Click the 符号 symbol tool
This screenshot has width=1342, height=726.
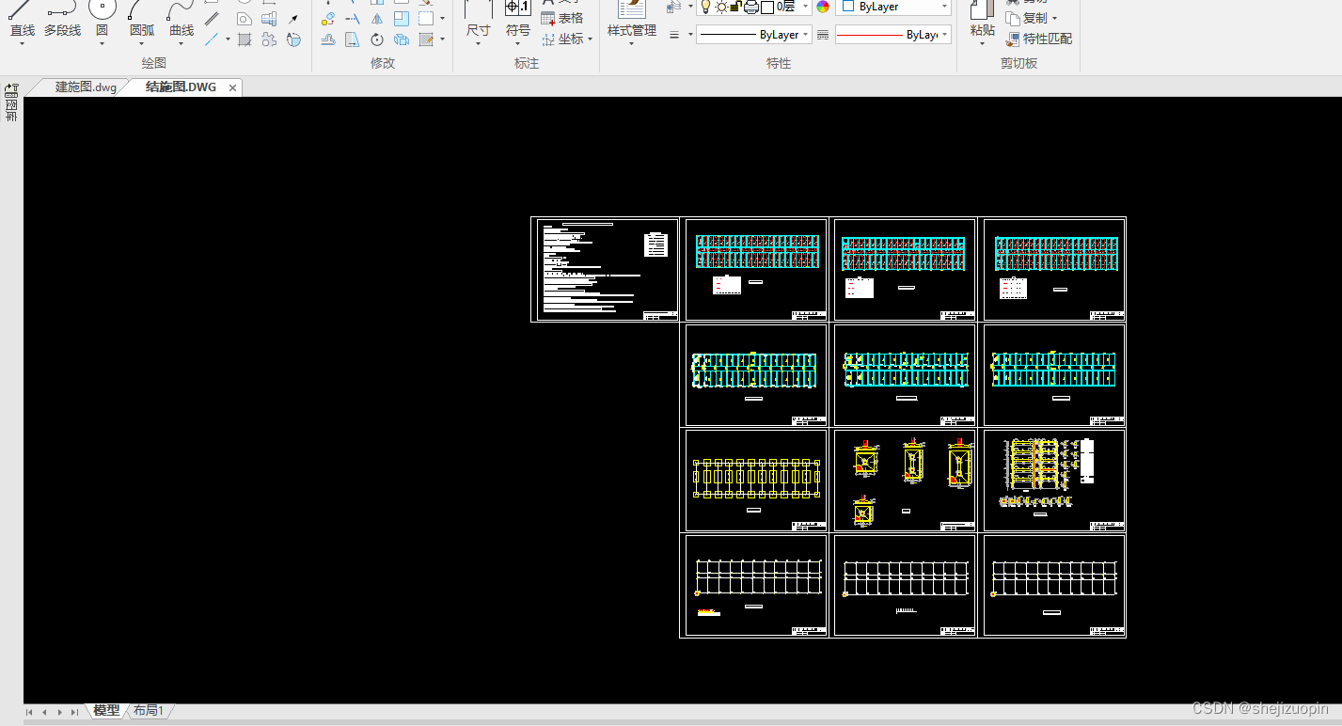518,19
